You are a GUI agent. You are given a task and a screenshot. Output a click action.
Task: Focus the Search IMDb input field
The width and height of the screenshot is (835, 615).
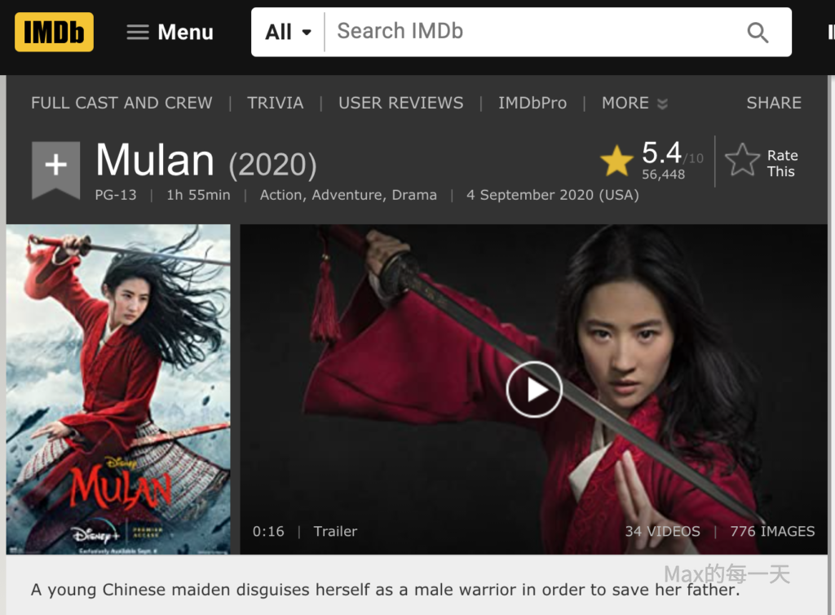(x=532, y=32)
